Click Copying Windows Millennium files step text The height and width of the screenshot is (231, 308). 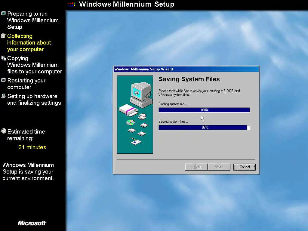click(x=35, y=65)
